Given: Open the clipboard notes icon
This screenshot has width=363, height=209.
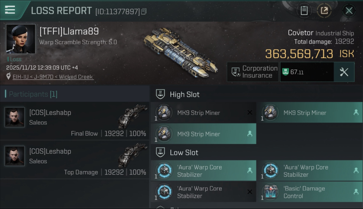Looking at the screenshot, I should tap(304, 11).
